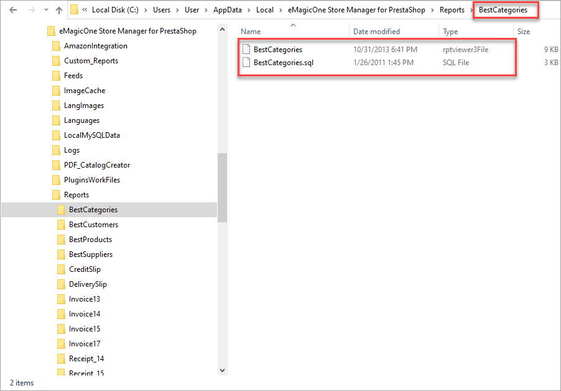The width and height of the screenshot is (561, 391).
Task: Go to eMagicOne Store Manager for PrestaShop in the breadcrumb
Action: click(x=356, y=10)
